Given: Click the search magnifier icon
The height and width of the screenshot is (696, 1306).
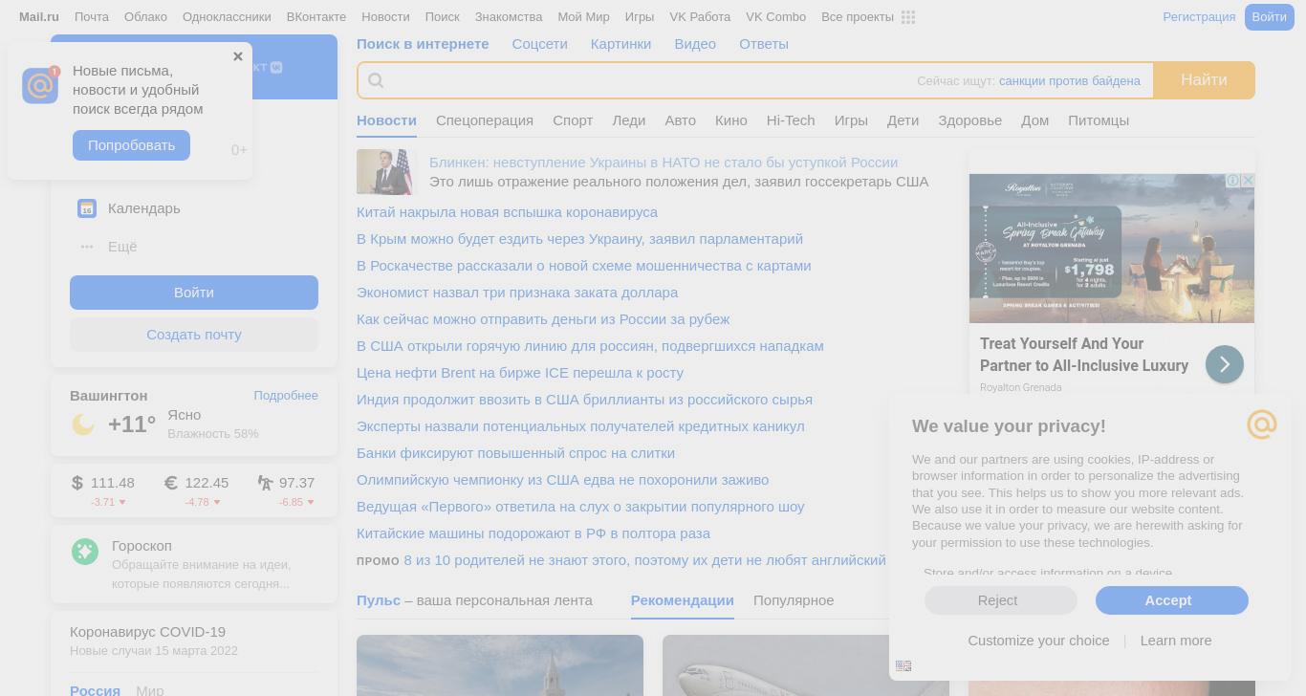Looking at the screenshot, I should [376, 80].
